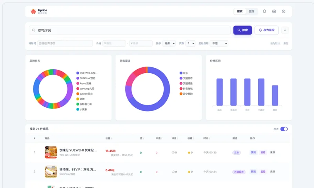Screen dimensions: 314x188
Task: Click the minimum price field
Action: point(114,43)
